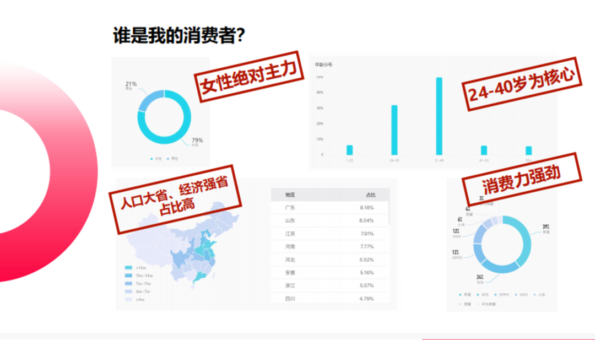Viewport: 595px width, 340px height.
Task: Click the slide title "谁是我的消费者?"
Action: click(178, 36)
